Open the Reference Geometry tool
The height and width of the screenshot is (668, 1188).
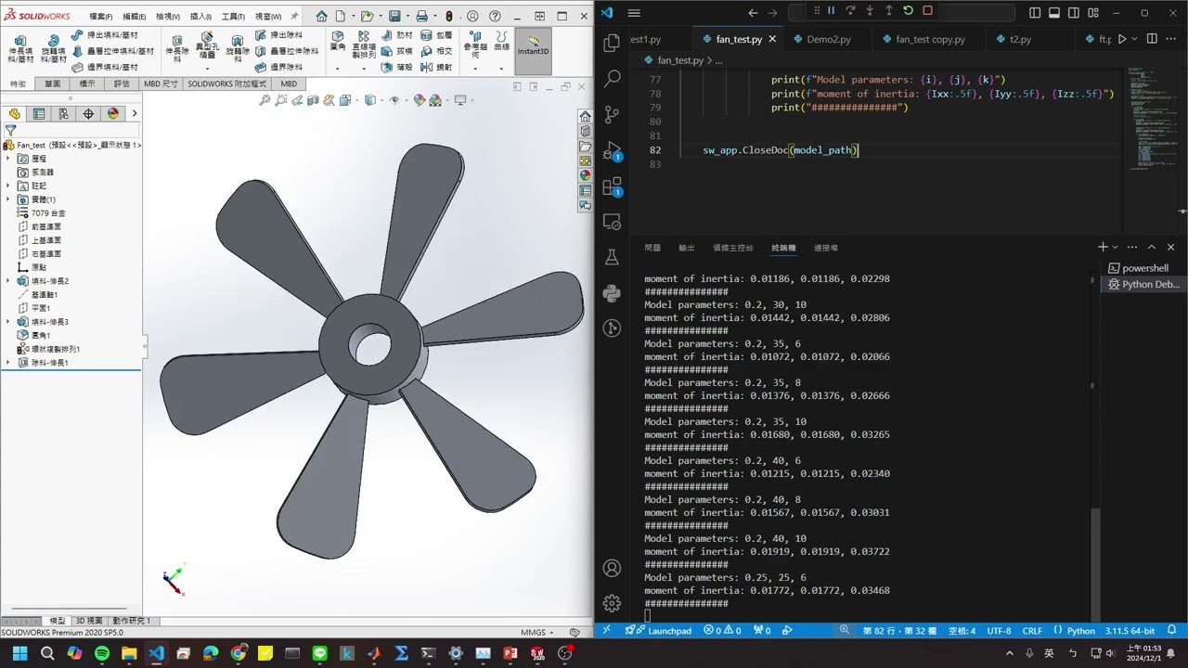[475, 44]
